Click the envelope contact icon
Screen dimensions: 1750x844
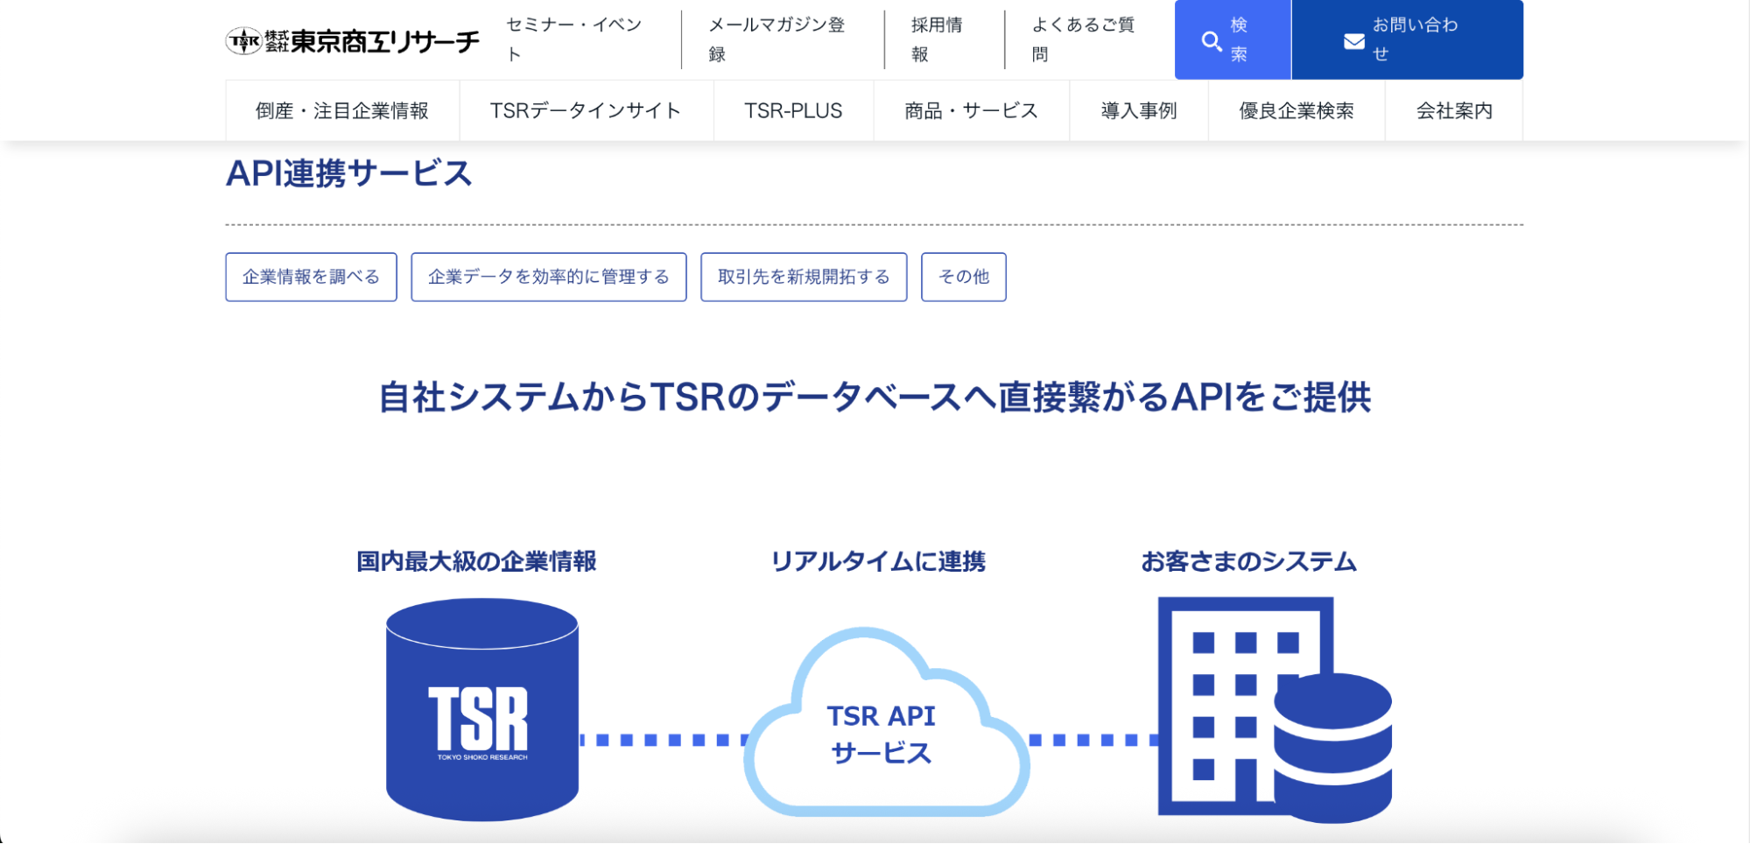tap(1354, 41)
